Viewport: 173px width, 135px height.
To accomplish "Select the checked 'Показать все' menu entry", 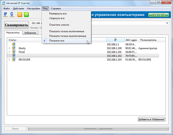I will click(66, 40).
